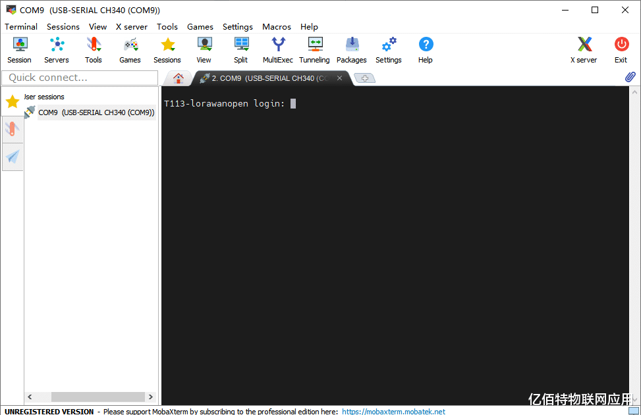Click the Quick connect input field
This screenshot has width=641, height=415.
(x=80, y=78)
